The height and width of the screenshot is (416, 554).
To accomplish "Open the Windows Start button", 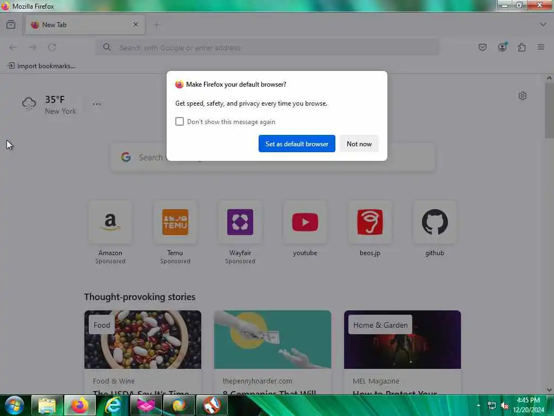I will [15, 405].
